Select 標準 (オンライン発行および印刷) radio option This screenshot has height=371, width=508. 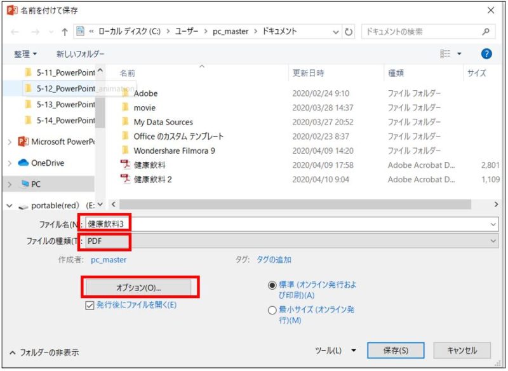tap(272, 285)
